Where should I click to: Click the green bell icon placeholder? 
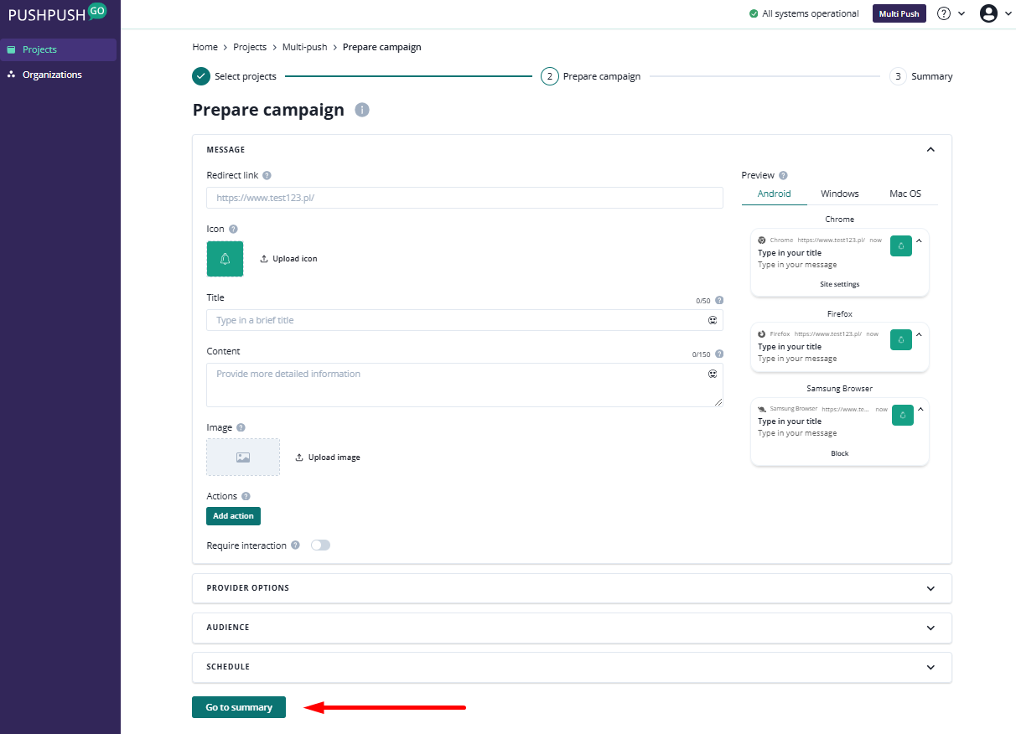[225, 259]
